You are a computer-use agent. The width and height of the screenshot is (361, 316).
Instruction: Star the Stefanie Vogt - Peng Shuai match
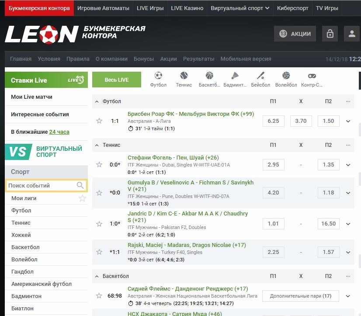click(99, 165)
